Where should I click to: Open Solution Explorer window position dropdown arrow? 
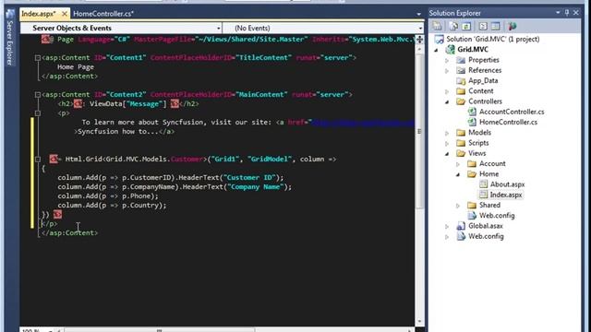click(x=558, y=13)
